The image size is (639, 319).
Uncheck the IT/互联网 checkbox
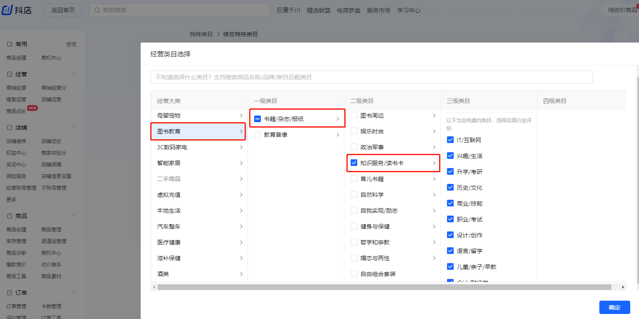(450, 140)
